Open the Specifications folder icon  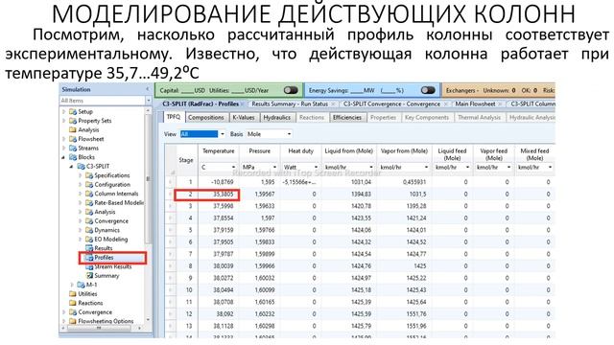pos(89,175)
